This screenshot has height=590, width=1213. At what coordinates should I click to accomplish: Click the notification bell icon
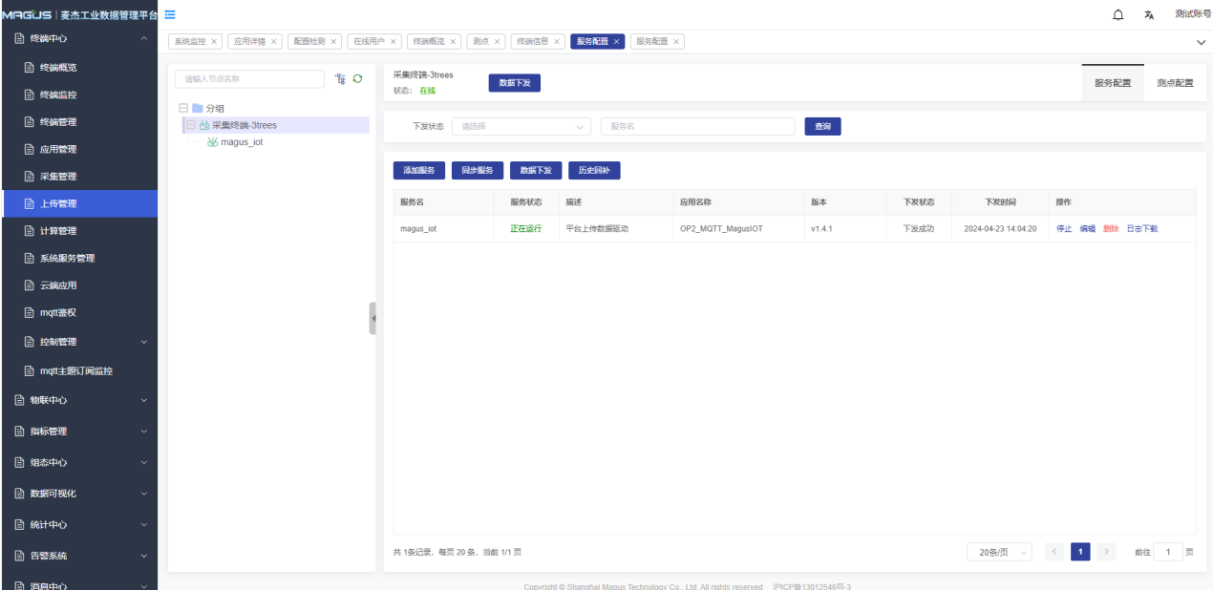click(x=1118, y=15)
